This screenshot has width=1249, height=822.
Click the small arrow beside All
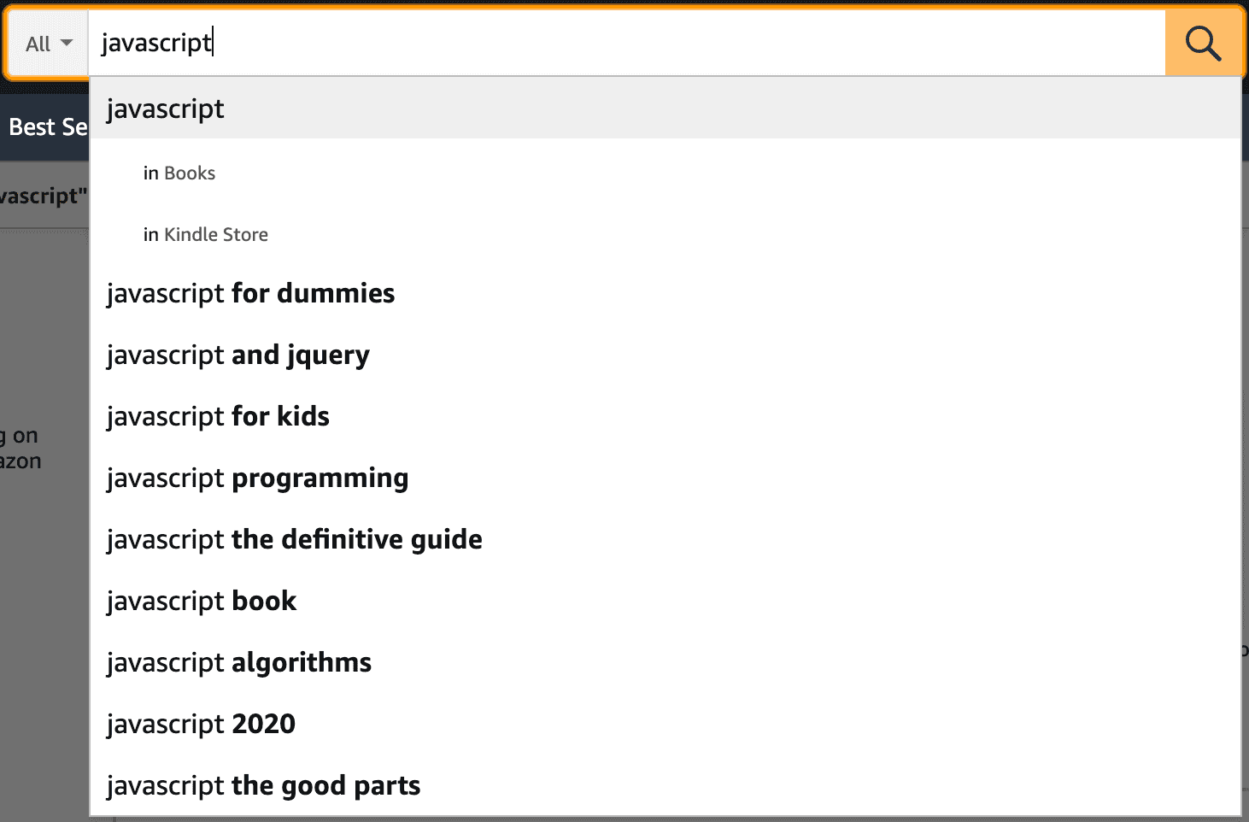pyautogui.click(x=67, y=43)
